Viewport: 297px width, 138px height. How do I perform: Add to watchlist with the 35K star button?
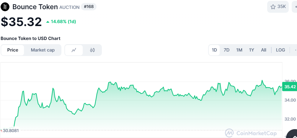(278, 7)
